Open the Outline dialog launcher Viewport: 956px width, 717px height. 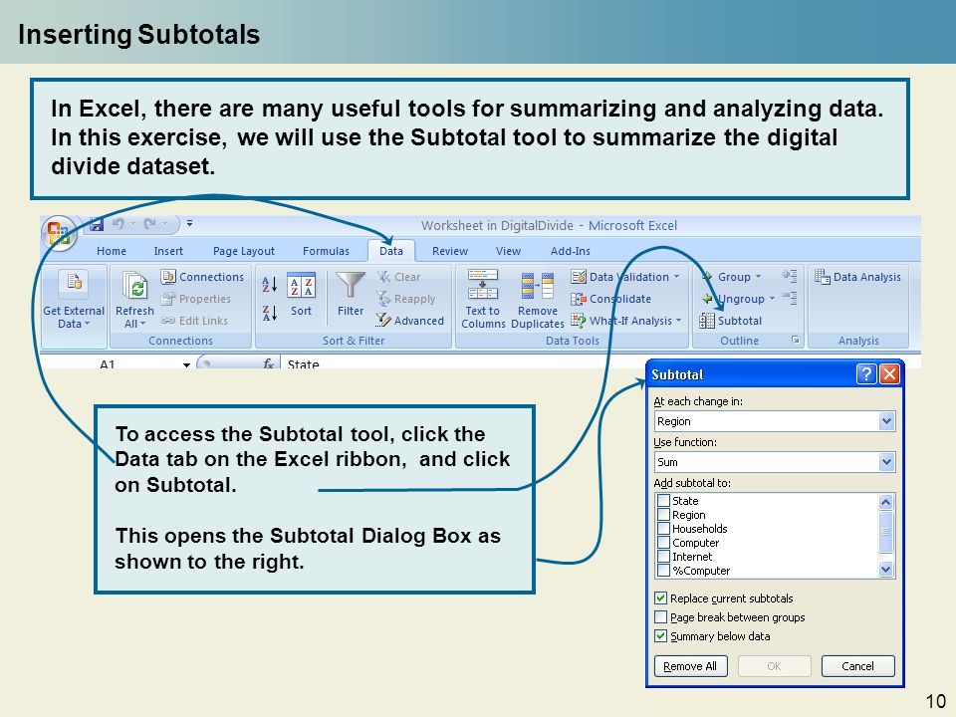(x=795, y=340)
